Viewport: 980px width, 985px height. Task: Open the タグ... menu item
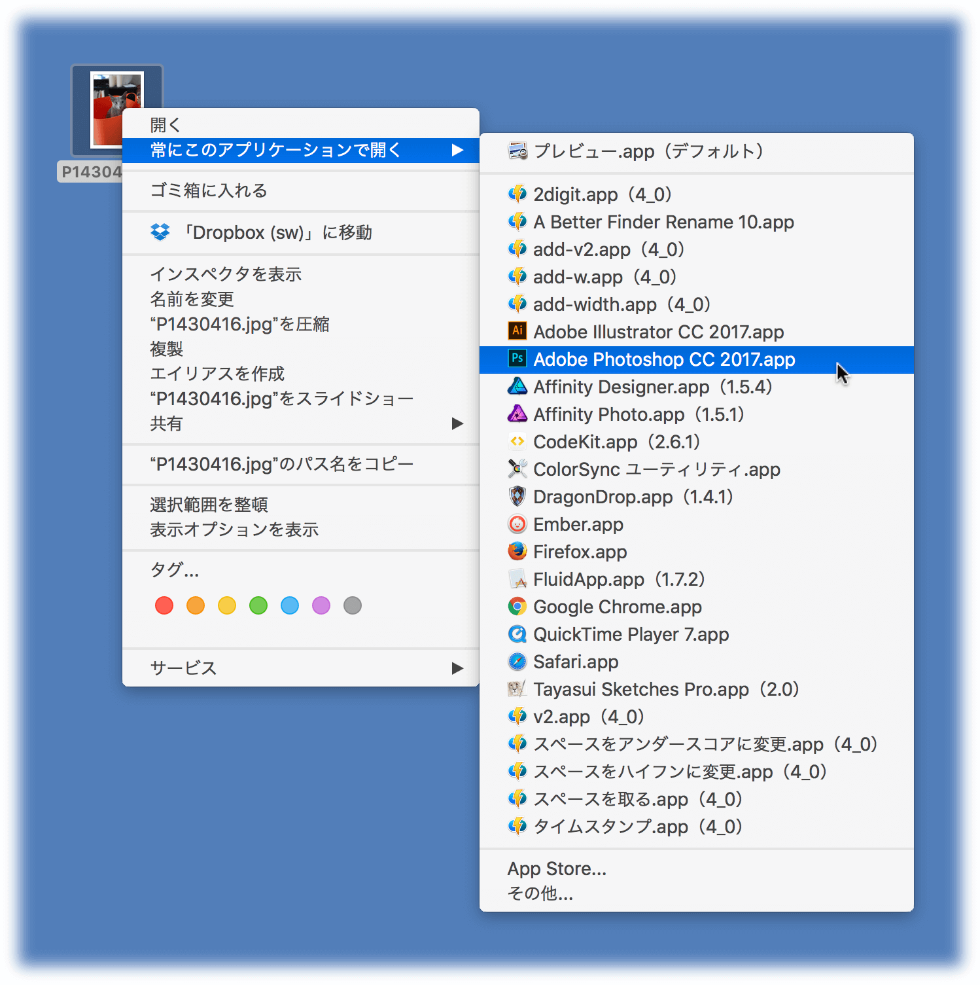pyautogui.click(x=301, y=570)
